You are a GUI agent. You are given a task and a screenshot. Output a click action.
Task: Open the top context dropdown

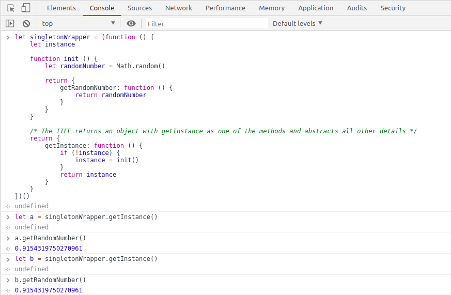click(x=79, y=23)
